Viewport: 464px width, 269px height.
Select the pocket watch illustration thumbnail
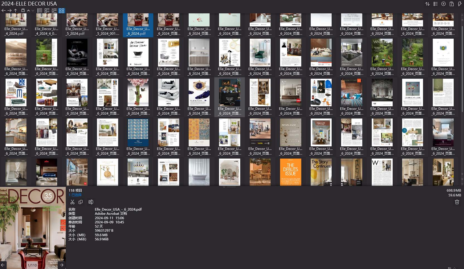[108, 172]
